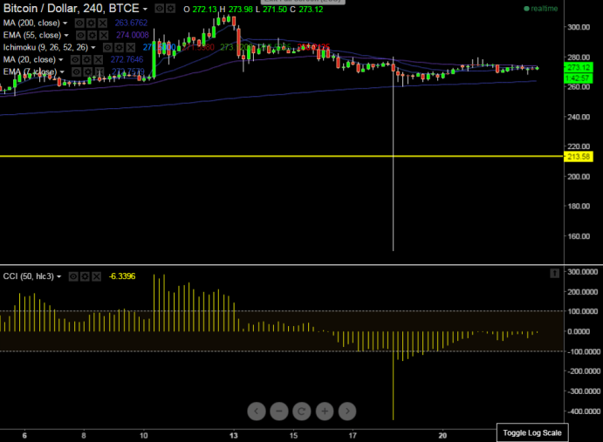
Task: Click the CCI (50, hlc3) label
Action: coord(29,276)
